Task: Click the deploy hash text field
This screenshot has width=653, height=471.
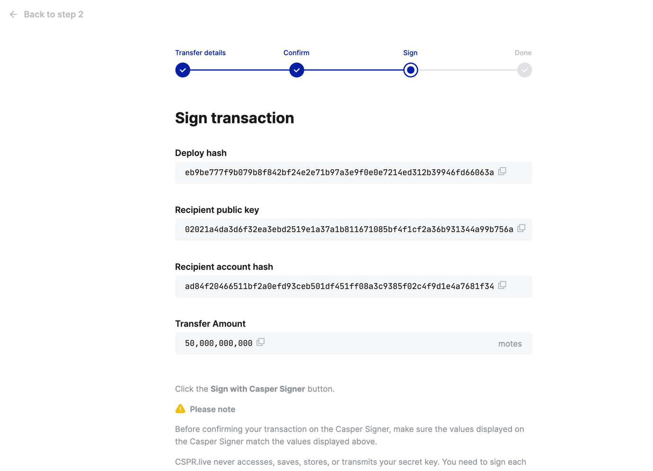Action: coord(339,173)
